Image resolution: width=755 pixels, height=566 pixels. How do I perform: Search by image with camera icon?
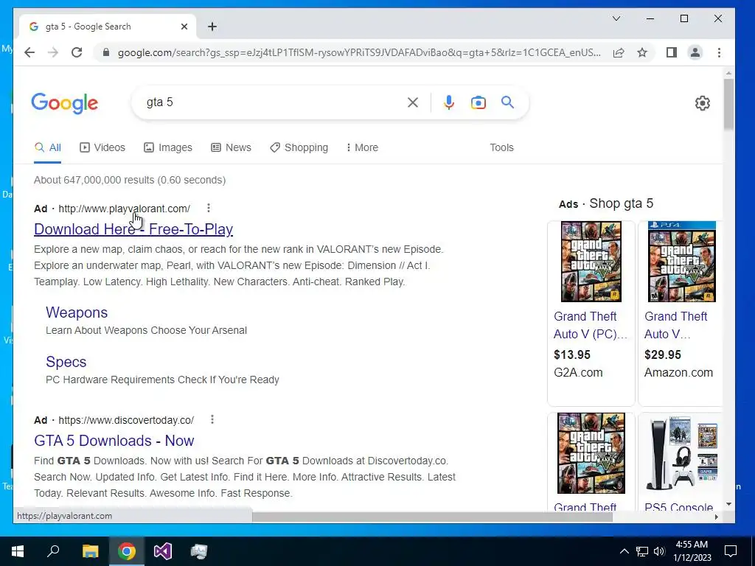[478, 102]
